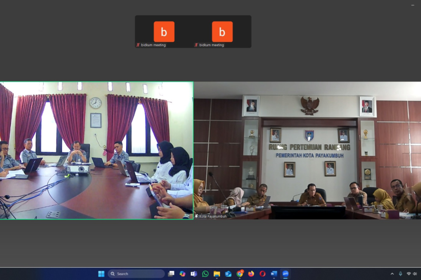
Task: Switch to Microsoft Word in the taskbar
Action: pyautogui.click(x=274, y=274)
